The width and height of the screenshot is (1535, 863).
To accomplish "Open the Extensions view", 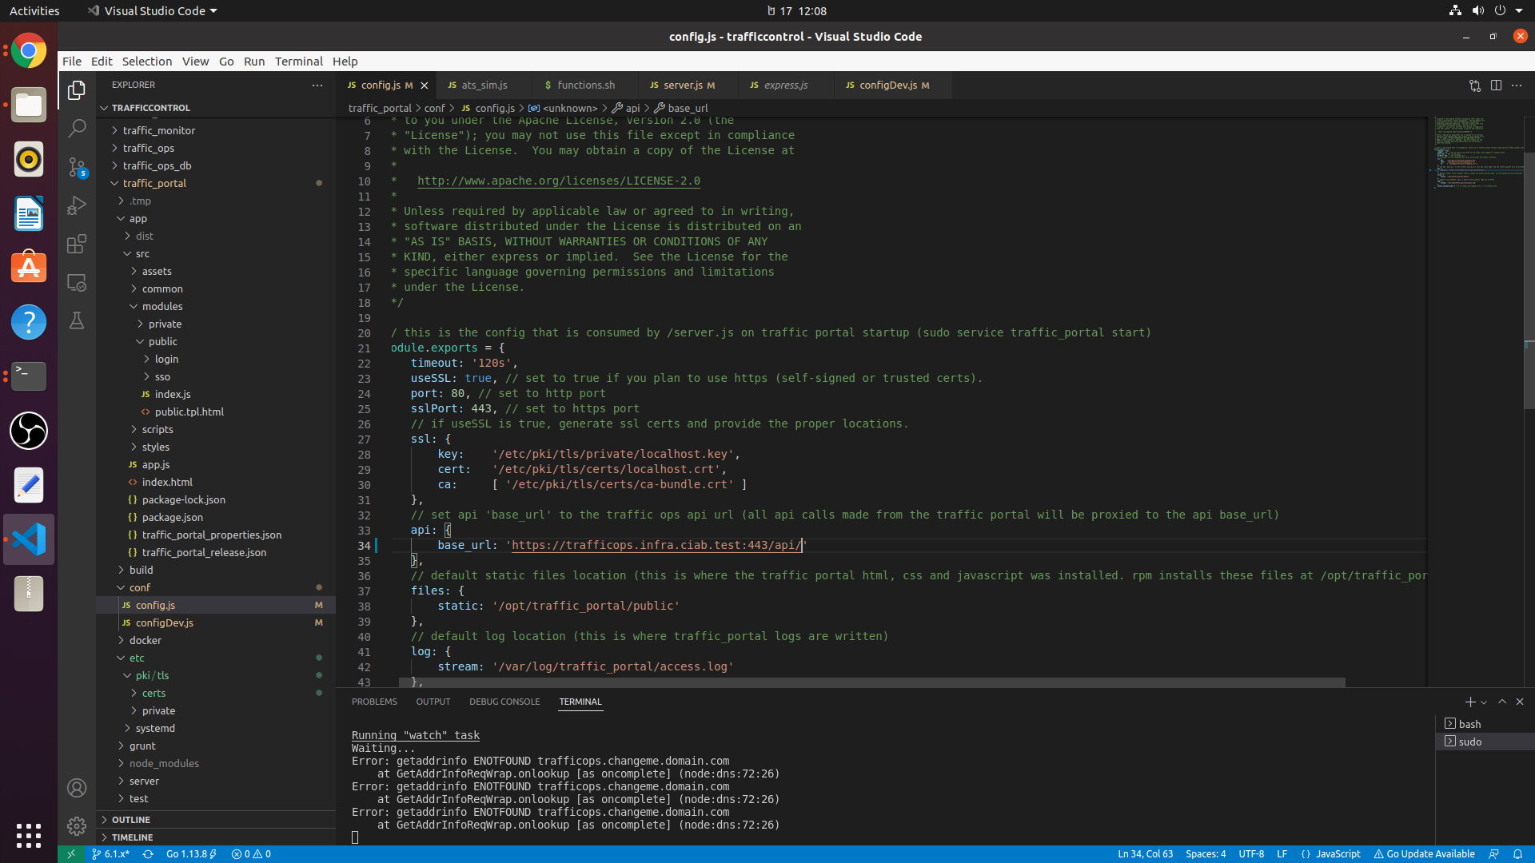I will (x=77, y=244).
